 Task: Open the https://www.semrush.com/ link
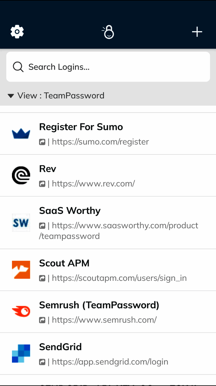pyautogui.click(x=104, y=320)
